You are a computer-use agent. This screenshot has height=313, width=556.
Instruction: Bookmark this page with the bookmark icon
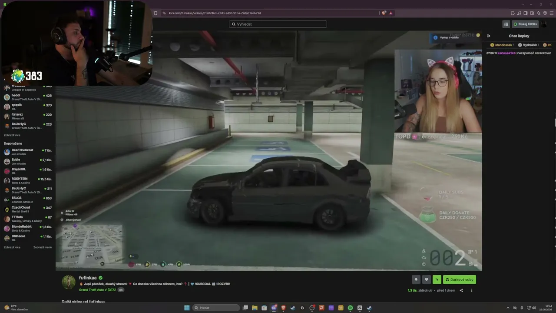click(156, 13)
